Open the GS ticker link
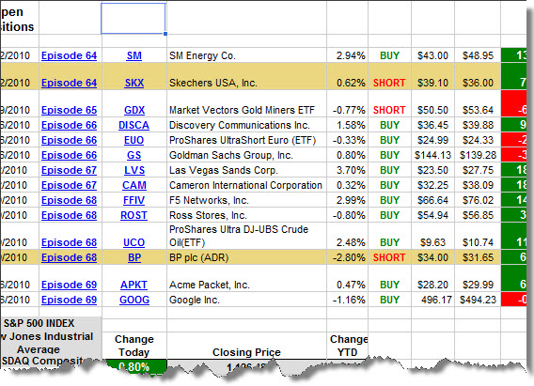This screenshot has width=534, height=386. [133, 155]
